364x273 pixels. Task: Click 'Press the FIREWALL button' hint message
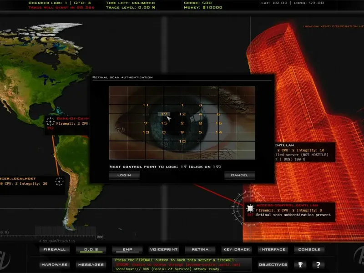click(176, 260)
